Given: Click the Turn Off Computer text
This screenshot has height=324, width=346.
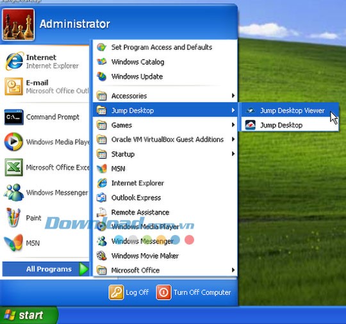Looking at the screenshot, I should click(202, 293).
